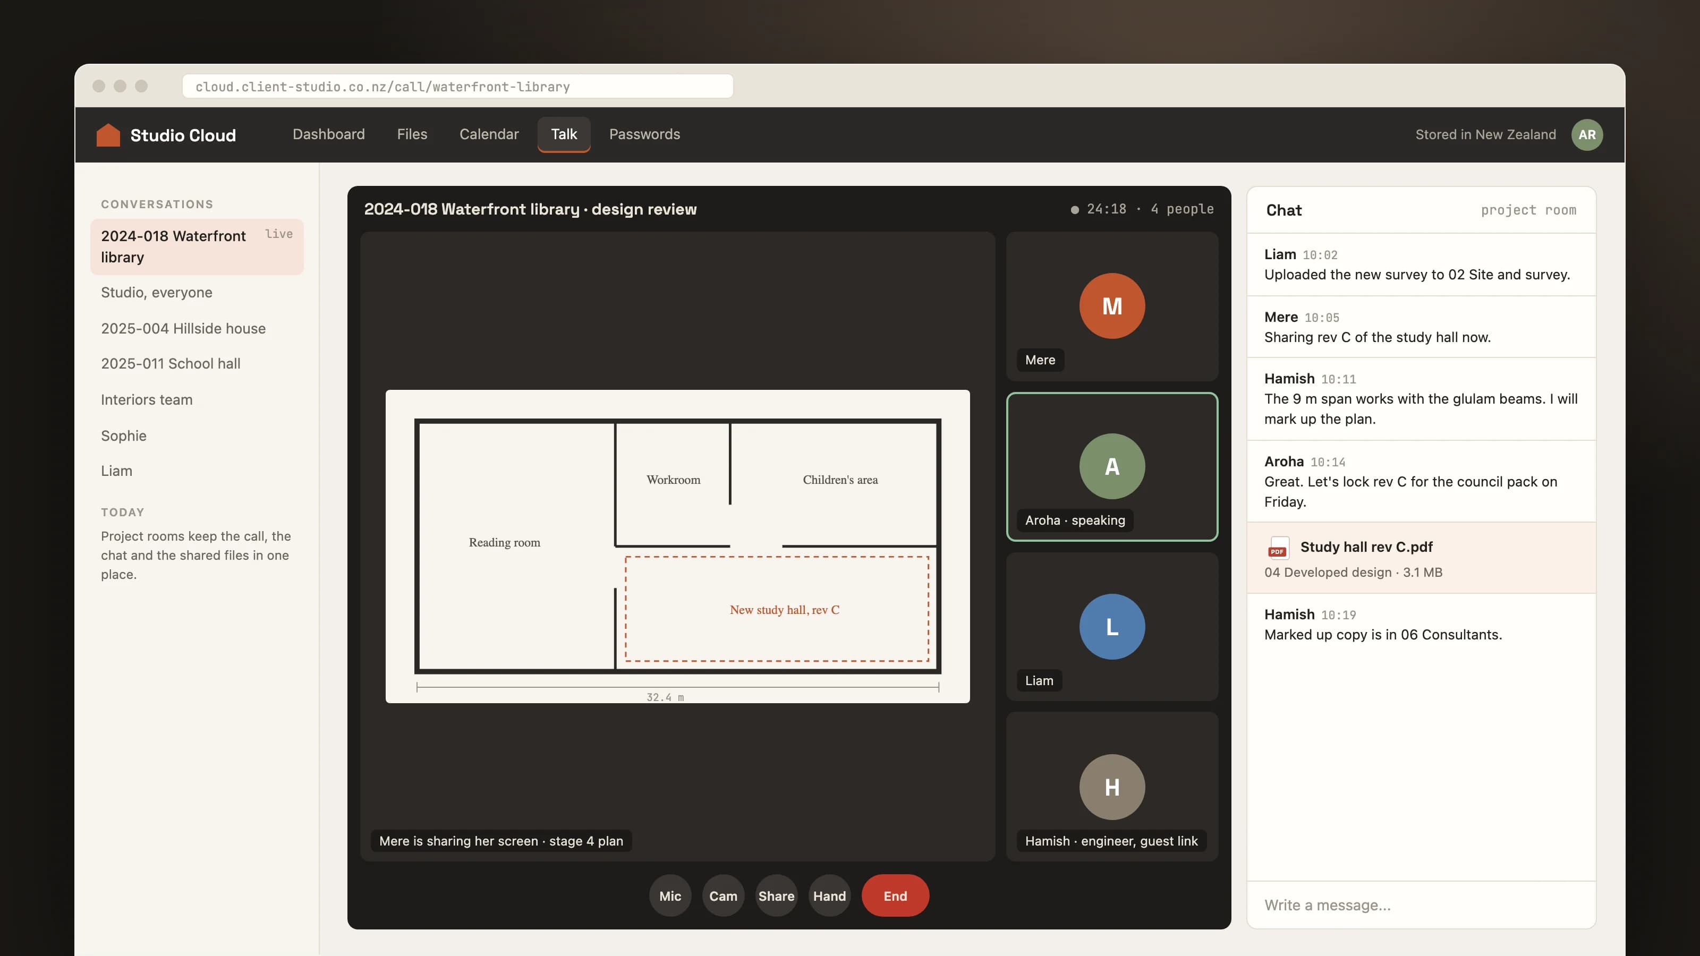The height and width of the screenshot is (956, 1700).
Task: Open the Studio, everyone conversation
Action: tap(197, 292)
